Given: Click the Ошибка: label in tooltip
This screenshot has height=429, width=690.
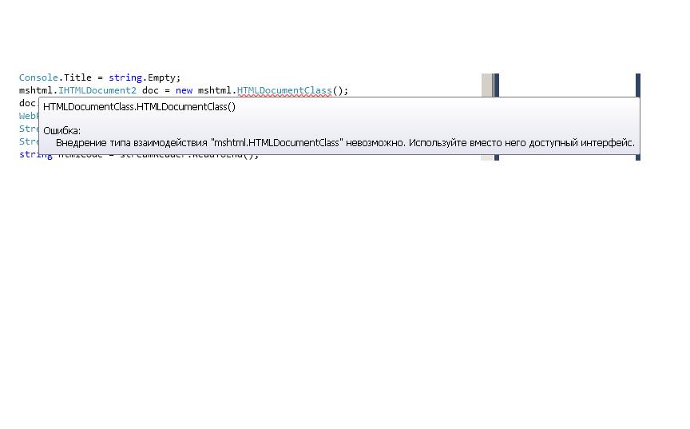Looking at the screenshot, I should [x=61, y=130].
